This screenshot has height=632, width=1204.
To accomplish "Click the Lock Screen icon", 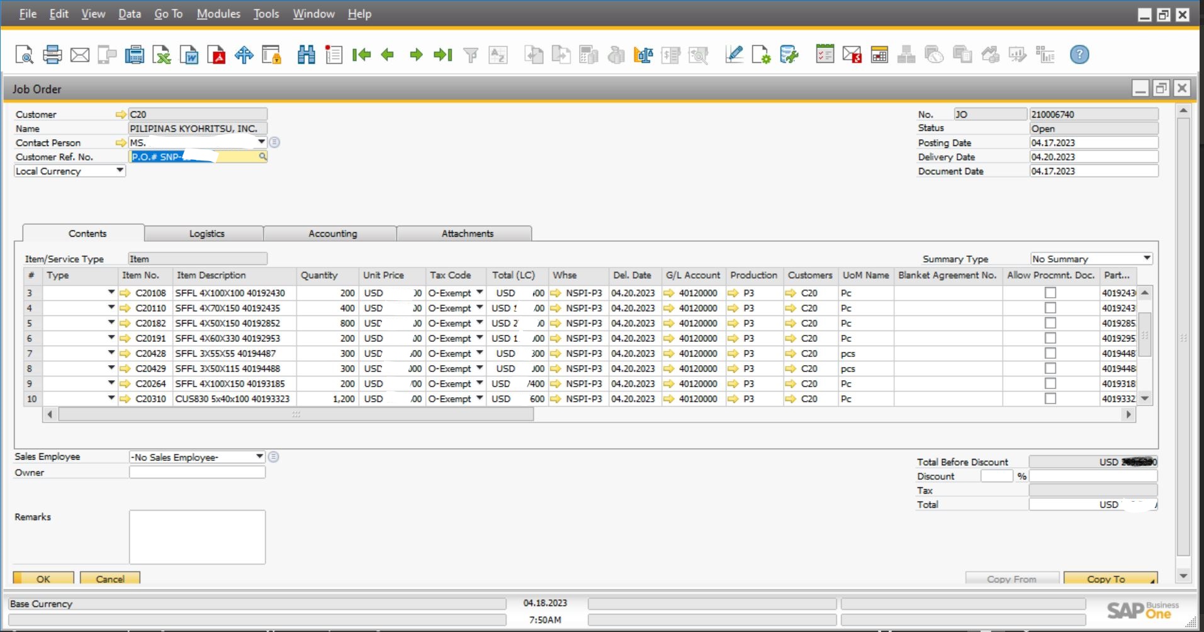I will [x=272, y=55].
